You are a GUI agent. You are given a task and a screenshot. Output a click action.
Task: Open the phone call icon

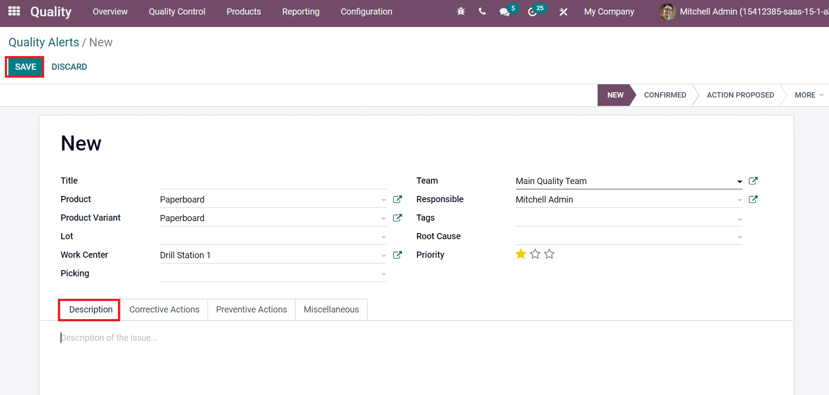point(482,11)
